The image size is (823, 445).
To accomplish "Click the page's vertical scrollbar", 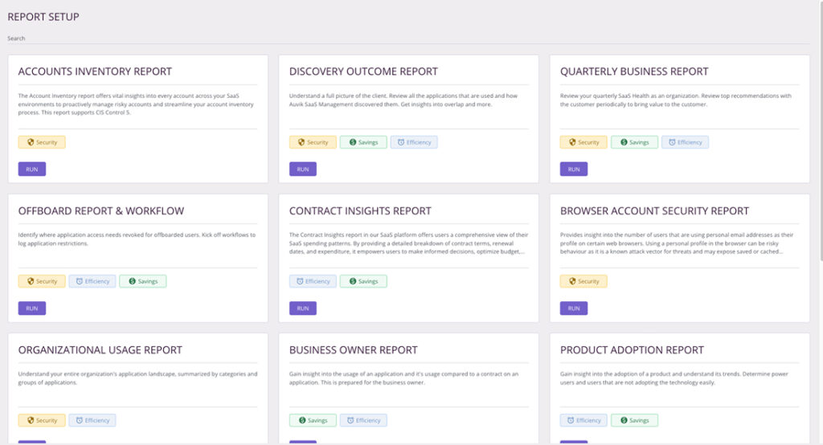I will 819,161.
